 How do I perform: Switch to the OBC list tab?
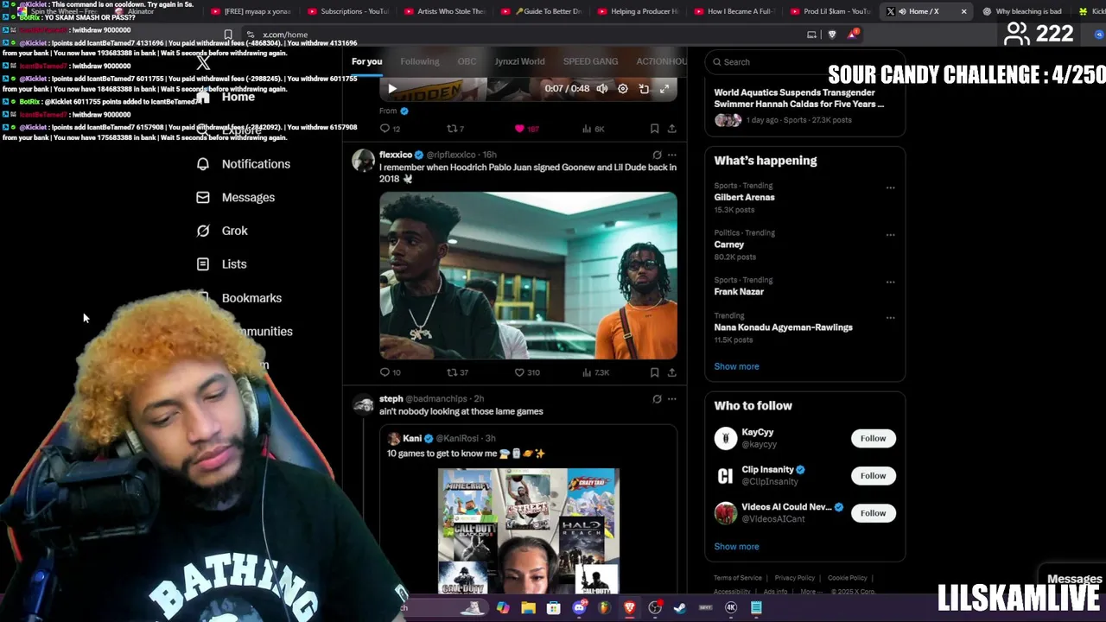pyautogui.click(x=467, y=61)
